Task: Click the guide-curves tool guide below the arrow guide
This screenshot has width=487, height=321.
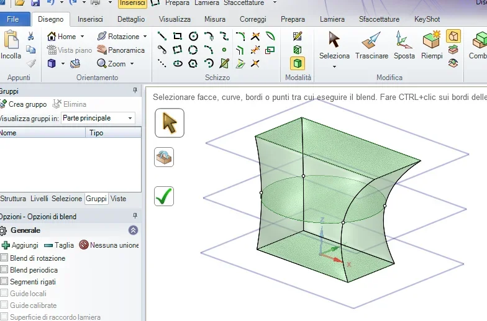Action: (164, 157)
